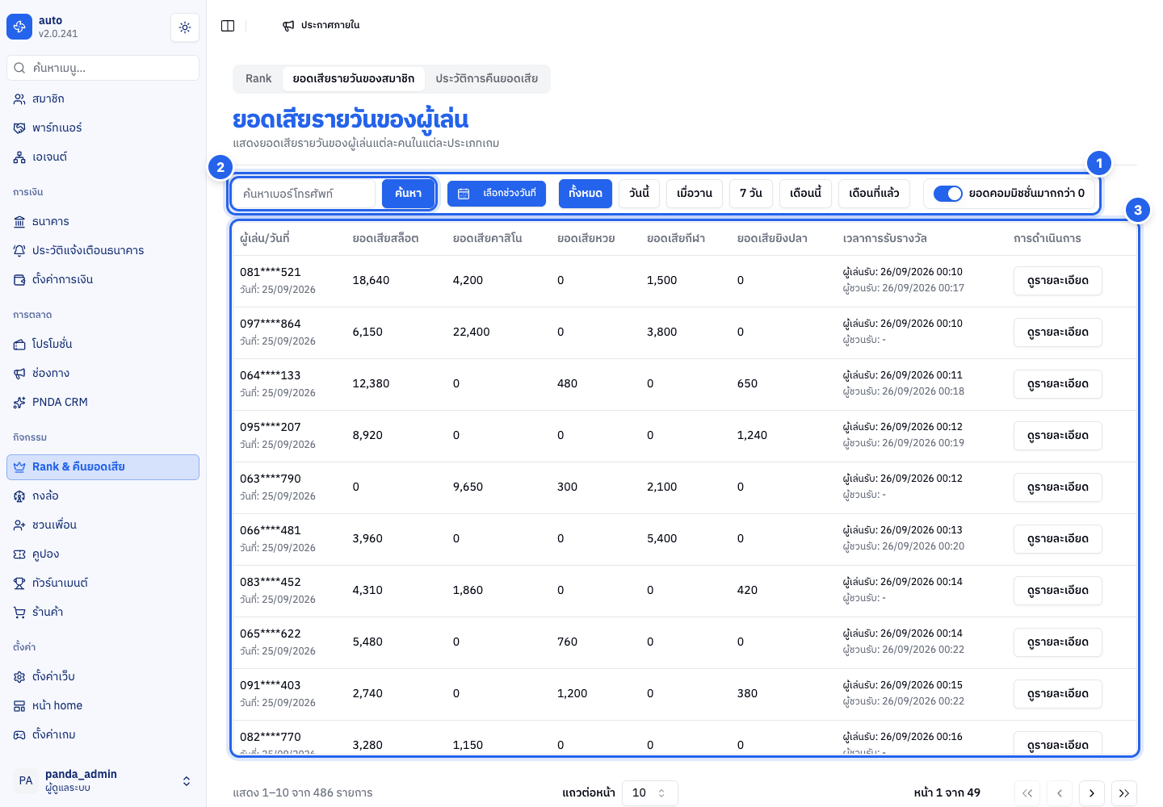1163x807 pixels.
Task: Toggle the light/dark theme sun icon
Action: [x=185, y=27]
